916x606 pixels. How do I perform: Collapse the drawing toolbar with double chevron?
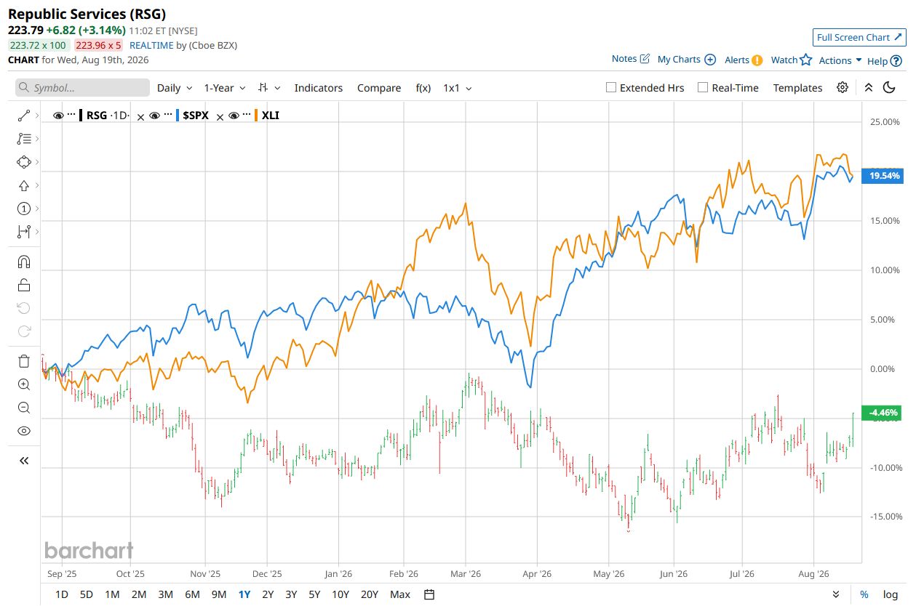pyautogui.click(x=23, y=461)
